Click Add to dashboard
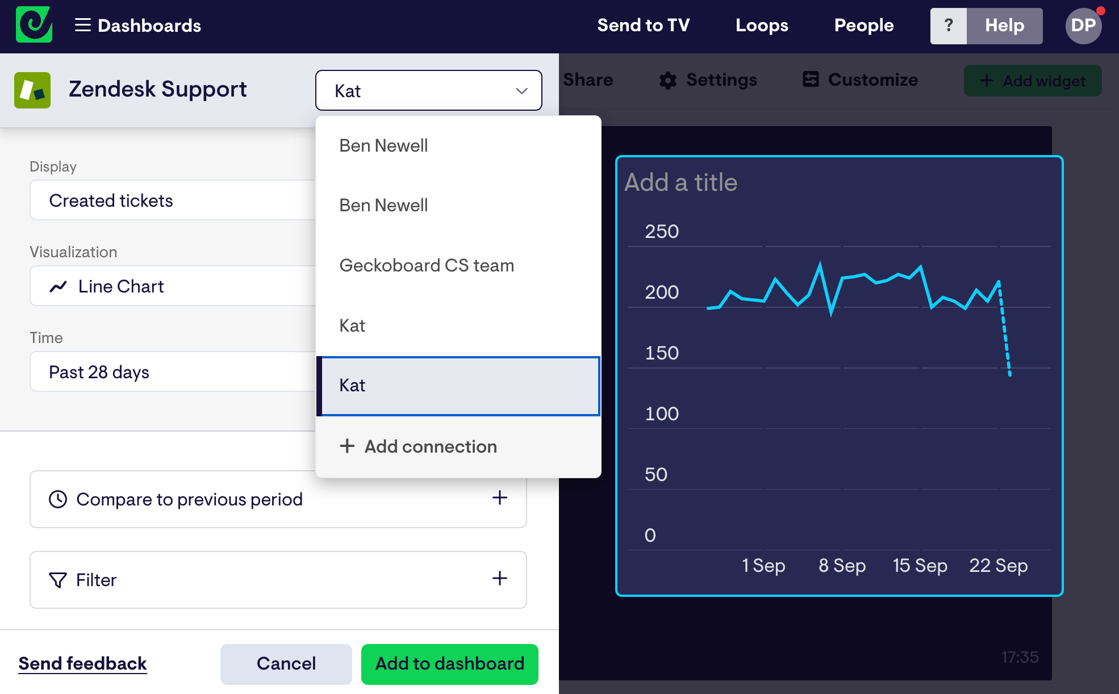 pyautogui.click(x=449, y=664)
